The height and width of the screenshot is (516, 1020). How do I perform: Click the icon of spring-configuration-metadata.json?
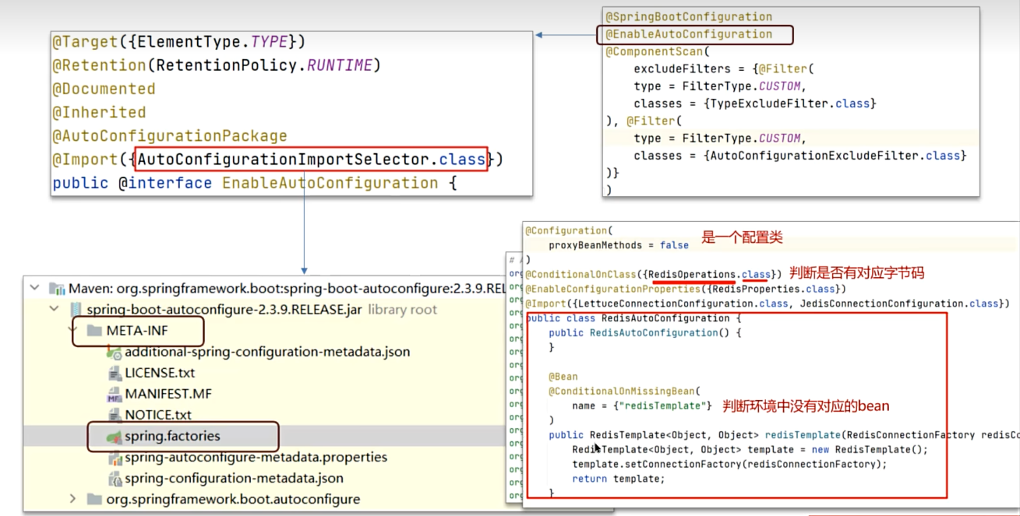(114, 479)
